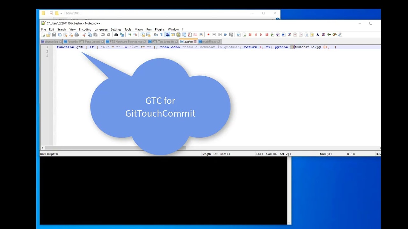
Task: Click the Record Macro red dot icon
Action: pos(208,35)
